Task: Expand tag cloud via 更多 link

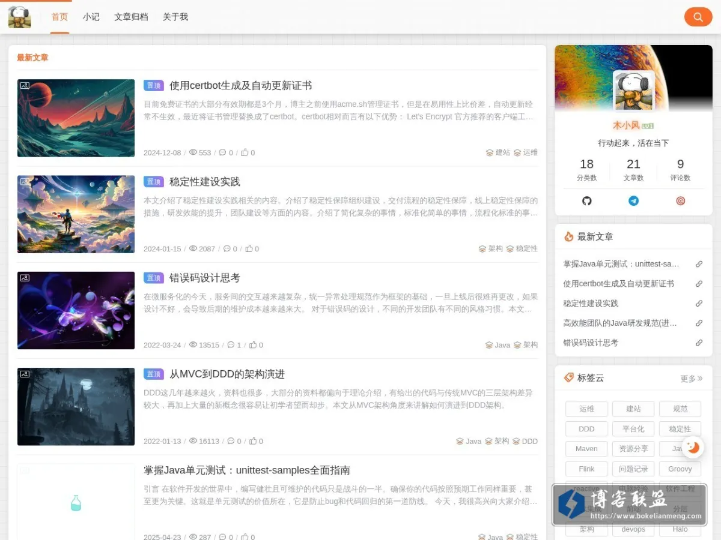Action: tap(691, 379)
